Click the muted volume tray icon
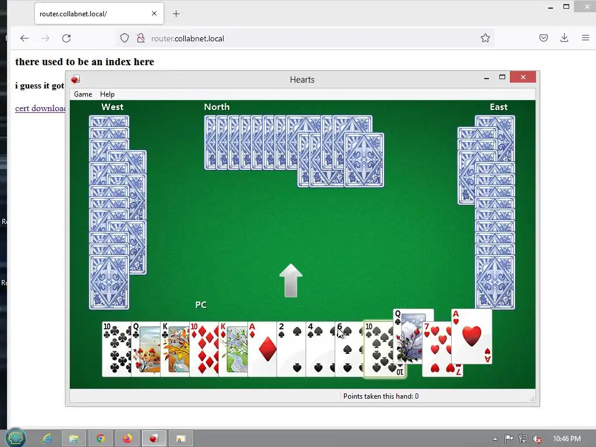 point(537,439)
